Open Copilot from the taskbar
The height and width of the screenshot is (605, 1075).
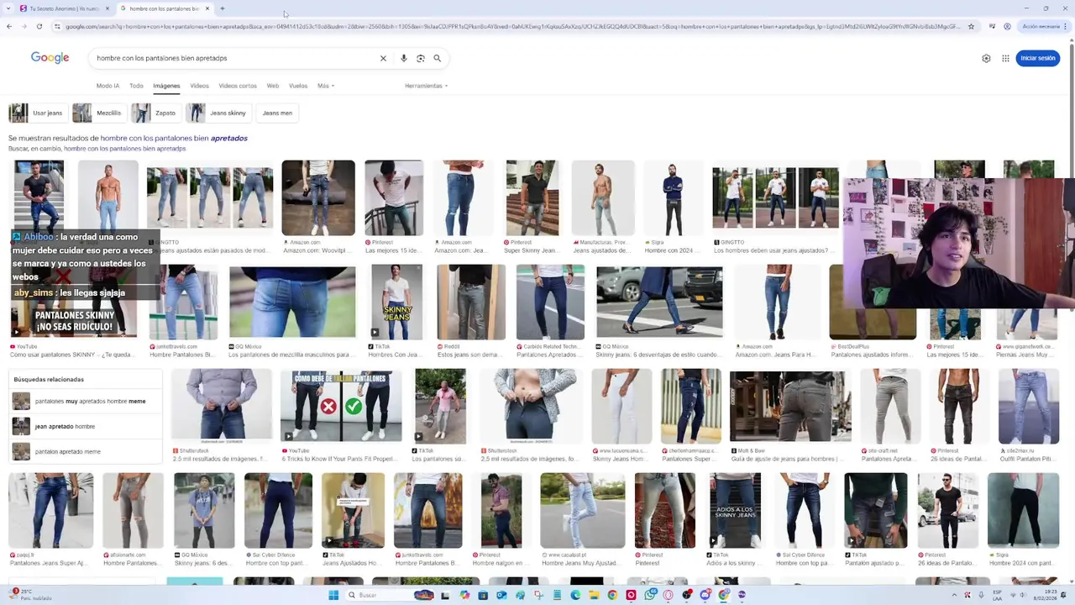coord(464,595)
